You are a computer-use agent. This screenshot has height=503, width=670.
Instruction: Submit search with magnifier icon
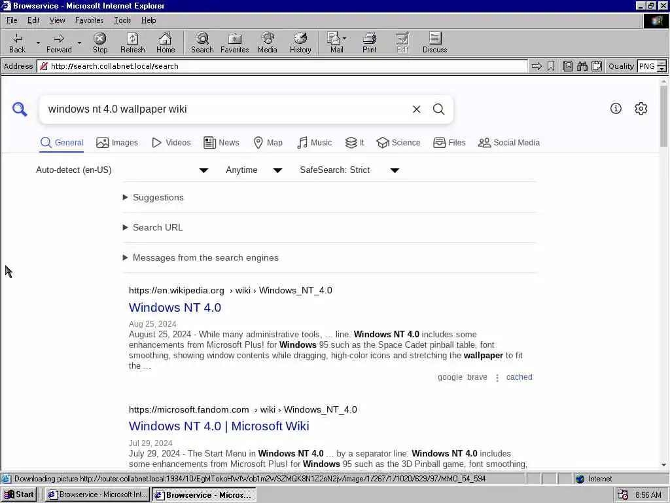(439, 109)
